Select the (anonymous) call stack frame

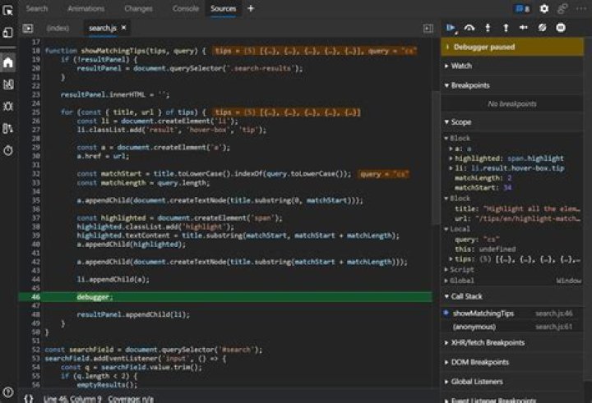click(512, 327)
